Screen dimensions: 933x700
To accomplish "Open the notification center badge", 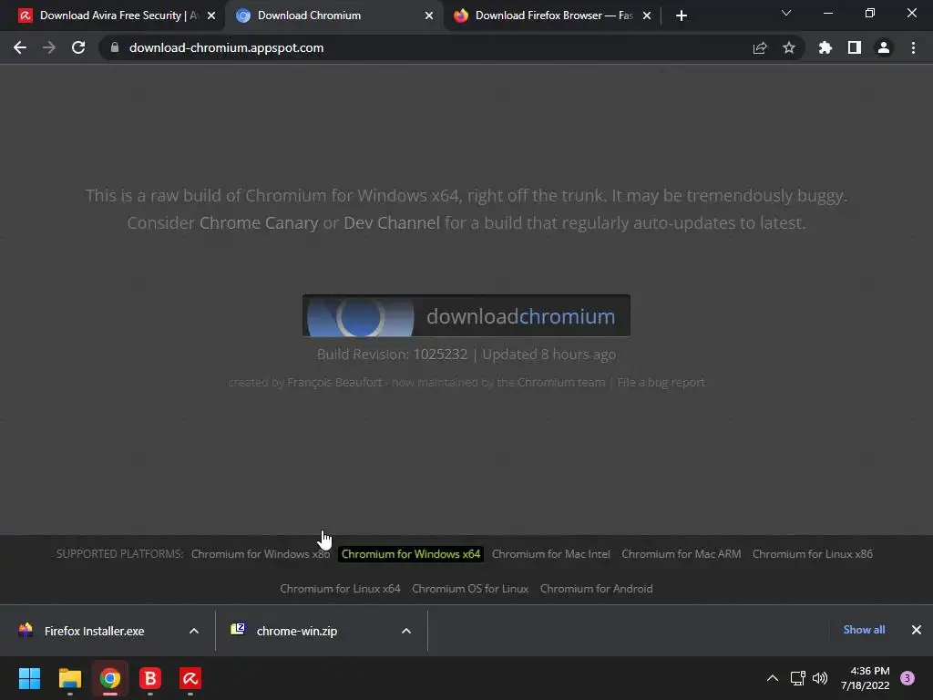I will pyautogui.click(x=907, y=678).
